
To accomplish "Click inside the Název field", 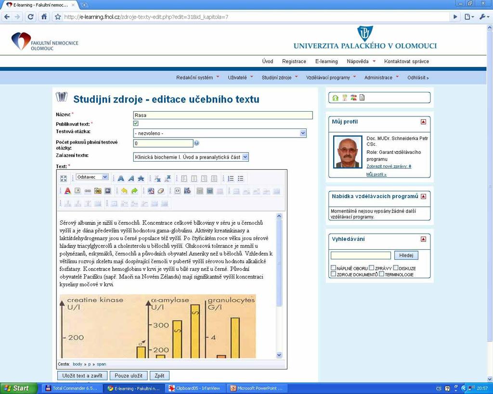I will 223,115.
